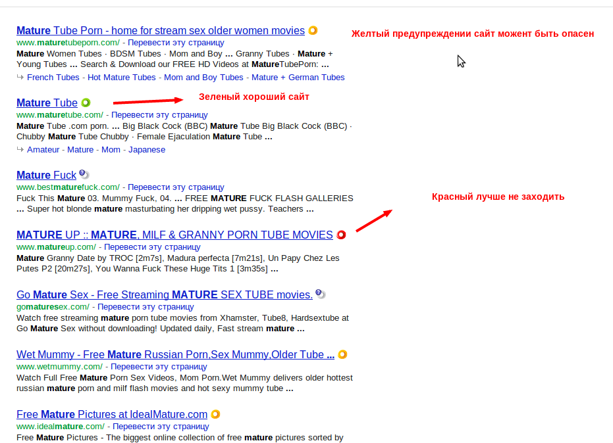
Task: Open the 'Mom' sitelink under Mature Tube
Action: coord(111,149)
